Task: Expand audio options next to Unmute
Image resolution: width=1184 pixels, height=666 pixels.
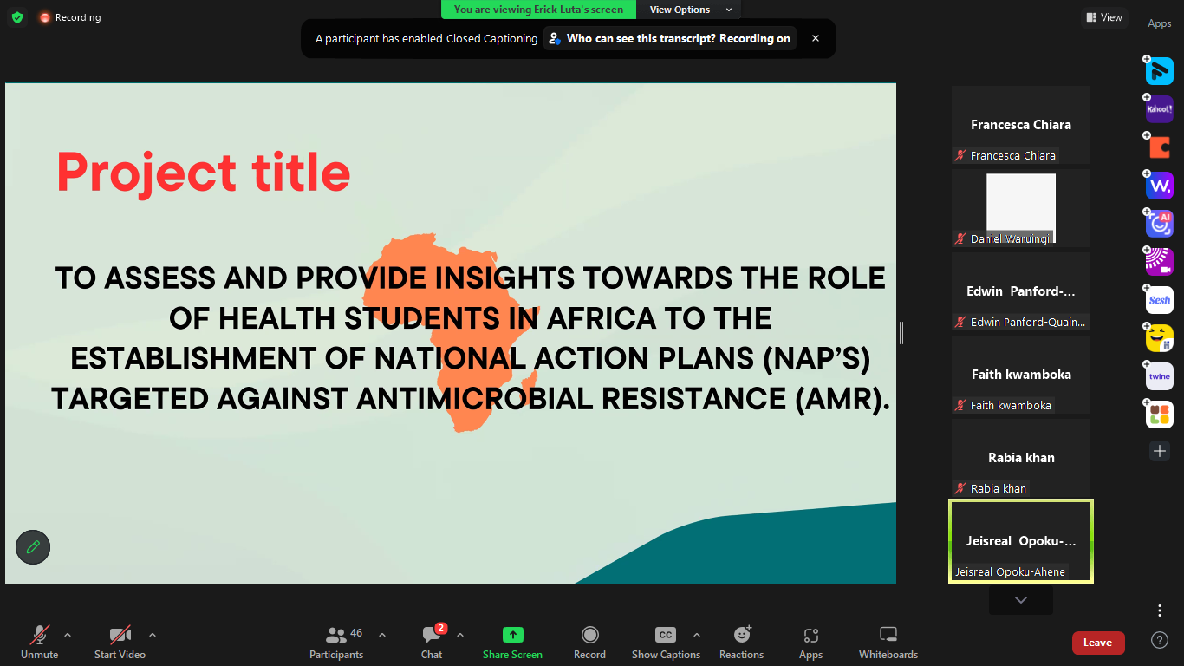Action: (67, 634)
